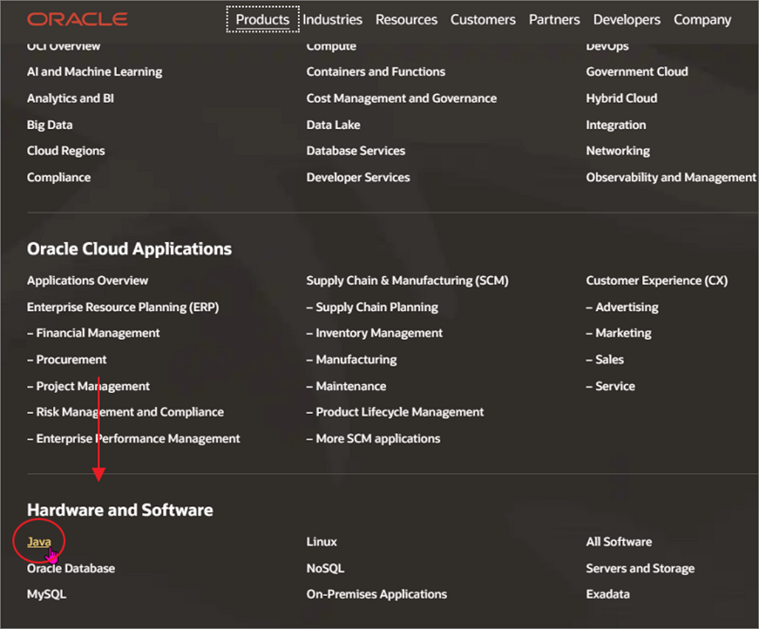Click the Manufacturing link
The height and width of the screenshot is (629, 759).
pos(352,359)
